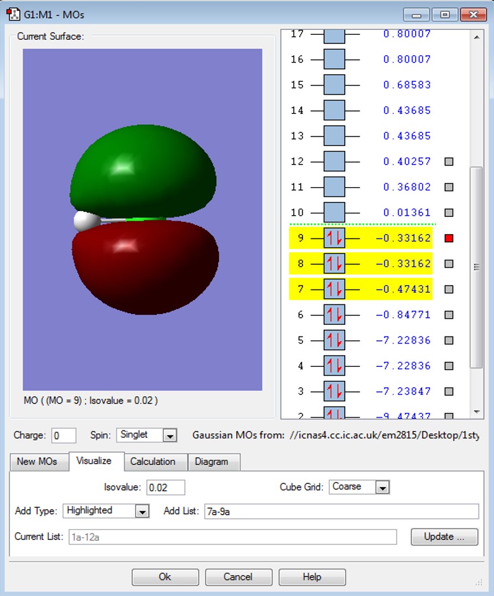The width and height of the screenshot is (494, 596).
Task: Click energy value 0.01361 of orbital 10
Action: click(x=407, y=213)
